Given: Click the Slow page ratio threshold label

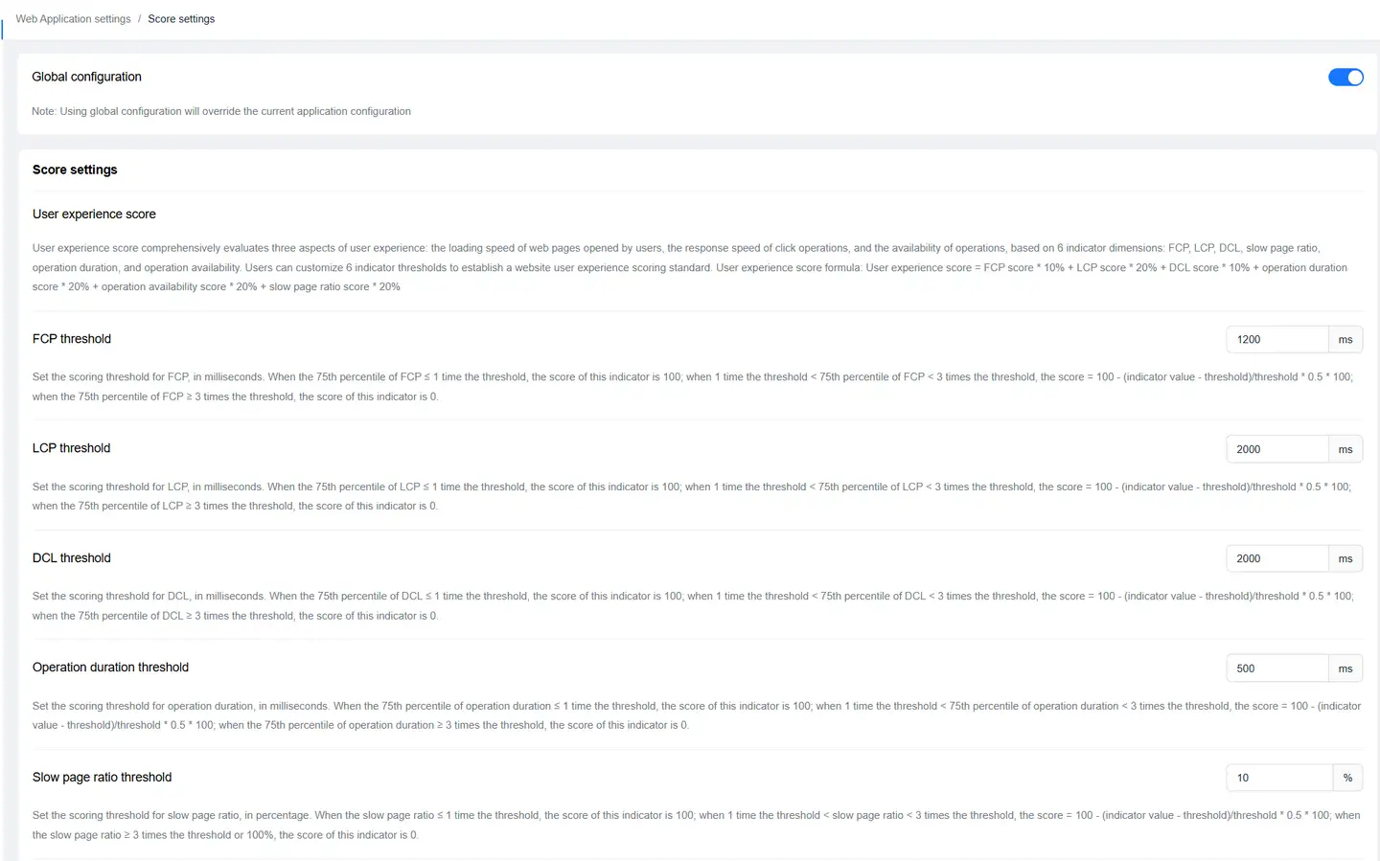Looking at the screenshot, I should coord(102,778).
